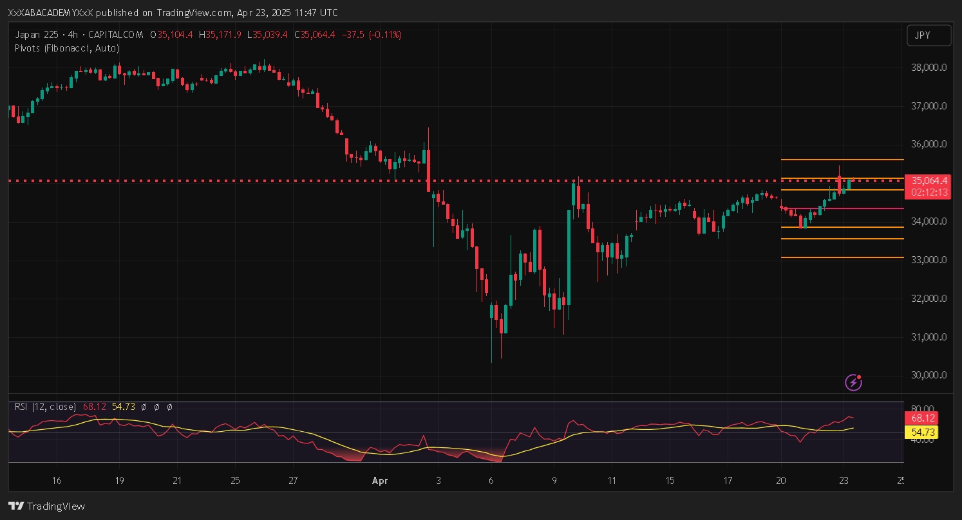
Task: Click the Pivots (Fibonacci, Auto) indicator label
Action: tap(67, 48)
